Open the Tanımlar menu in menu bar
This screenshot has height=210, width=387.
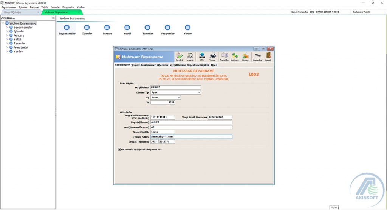55,7
